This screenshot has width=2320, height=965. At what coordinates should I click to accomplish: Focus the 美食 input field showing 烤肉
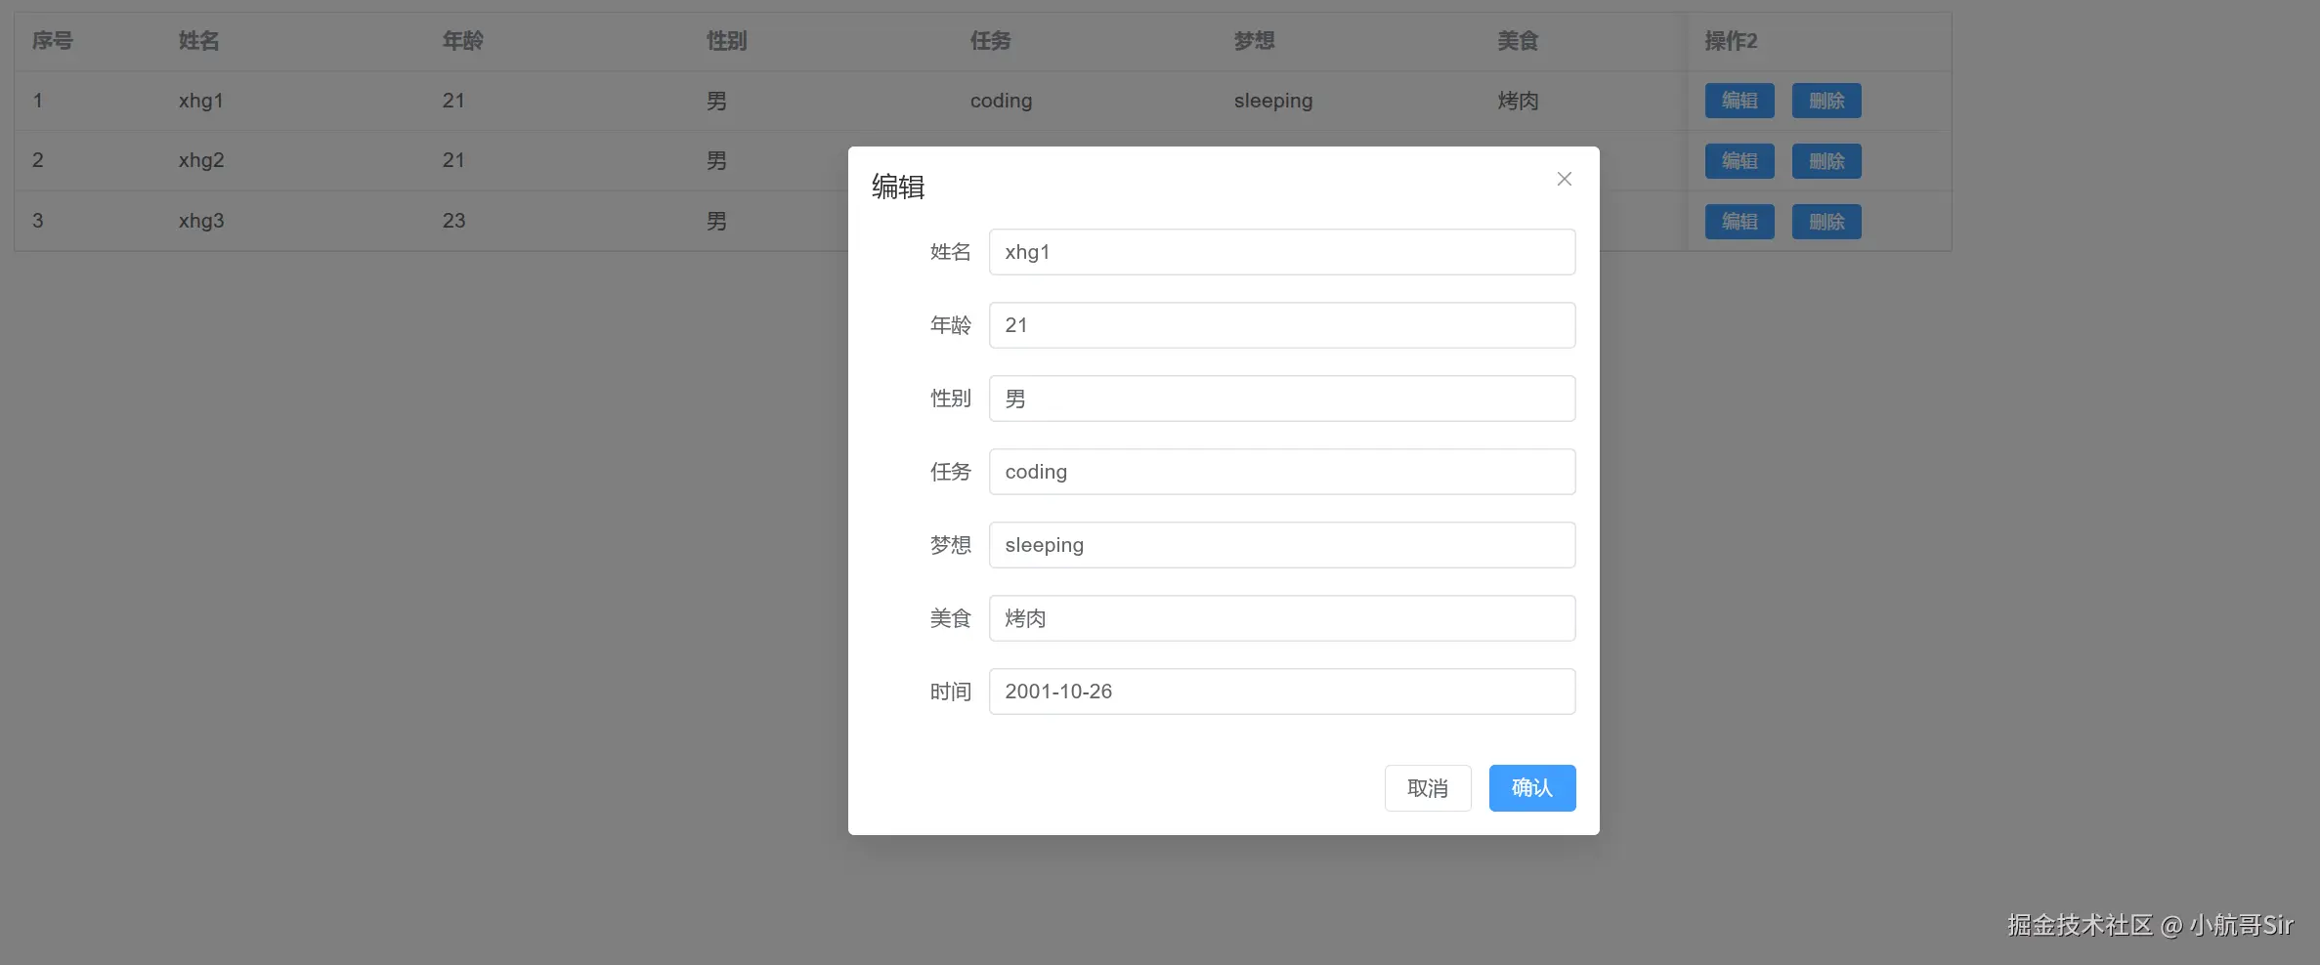[1282, 618]
